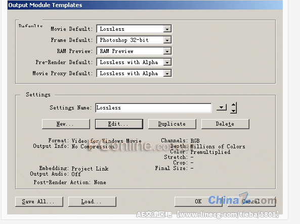Screen dimensions: 300x224
Task: Click the Duplicate button
Action: [x=172, y=124]
